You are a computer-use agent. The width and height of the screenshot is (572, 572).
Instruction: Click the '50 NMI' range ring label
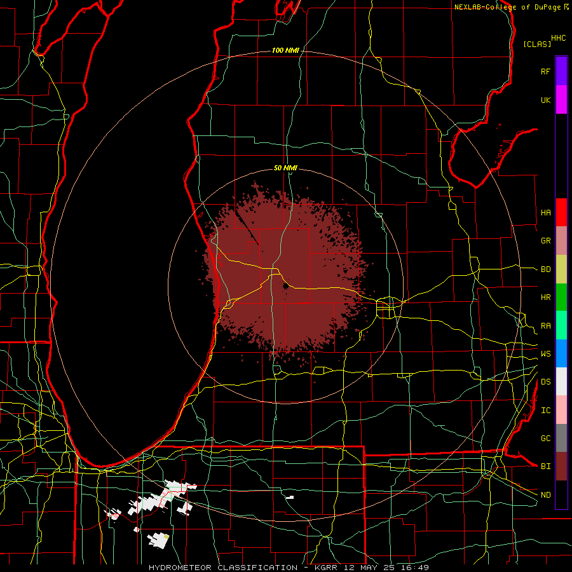[x=285, y=168]
